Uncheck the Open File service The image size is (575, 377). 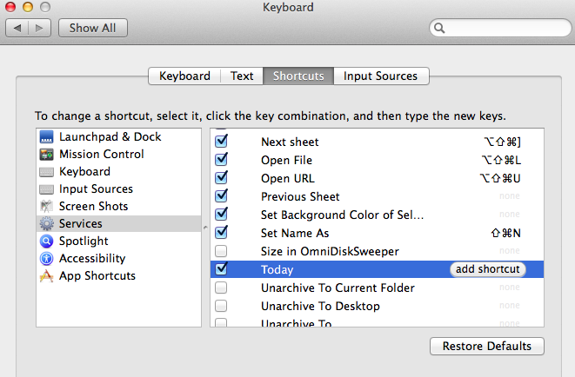click(x=221, y=160)
